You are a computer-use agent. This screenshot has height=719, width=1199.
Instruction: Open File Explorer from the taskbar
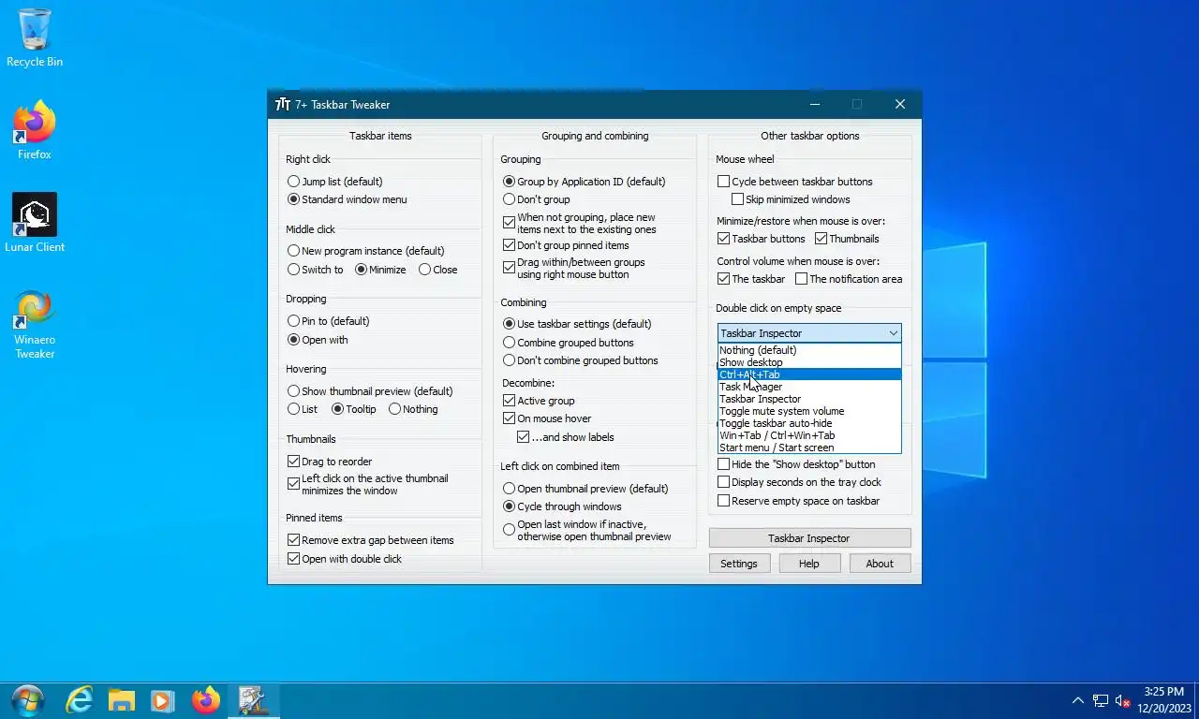(x=122, y=700)
